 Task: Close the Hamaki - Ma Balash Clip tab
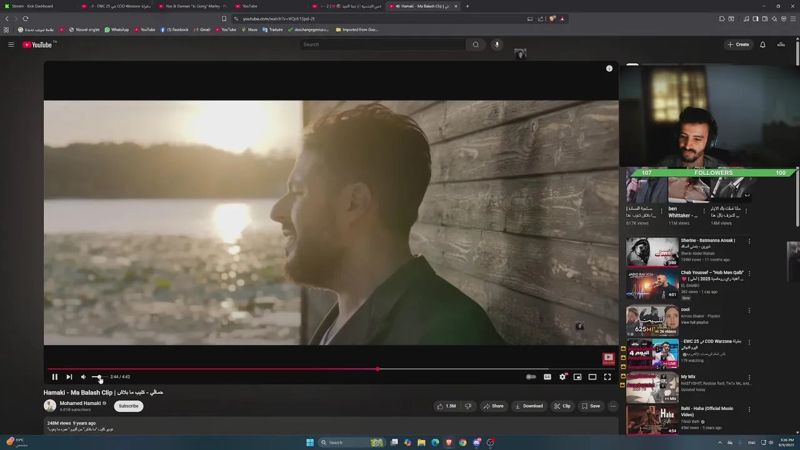point(456,6)
